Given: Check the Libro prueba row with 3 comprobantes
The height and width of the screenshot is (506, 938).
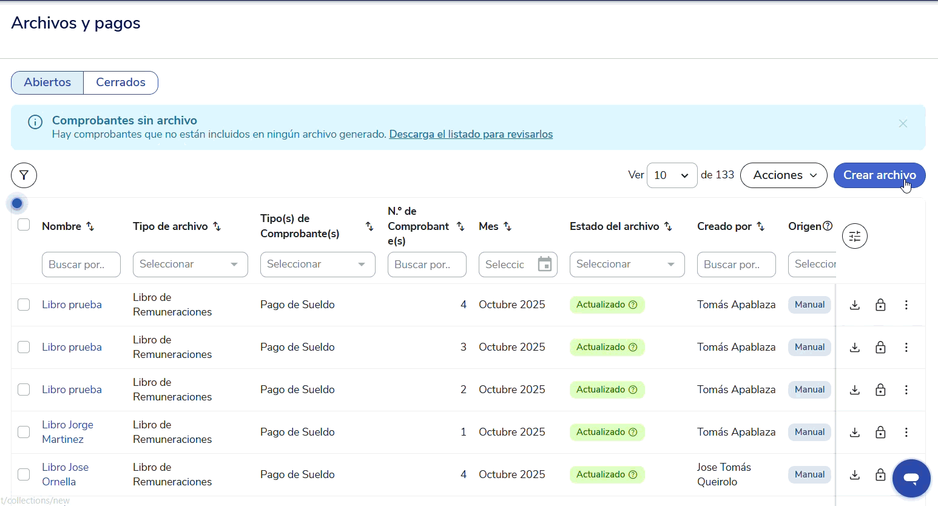Looking at the screenshot, I should click(24, 347).
